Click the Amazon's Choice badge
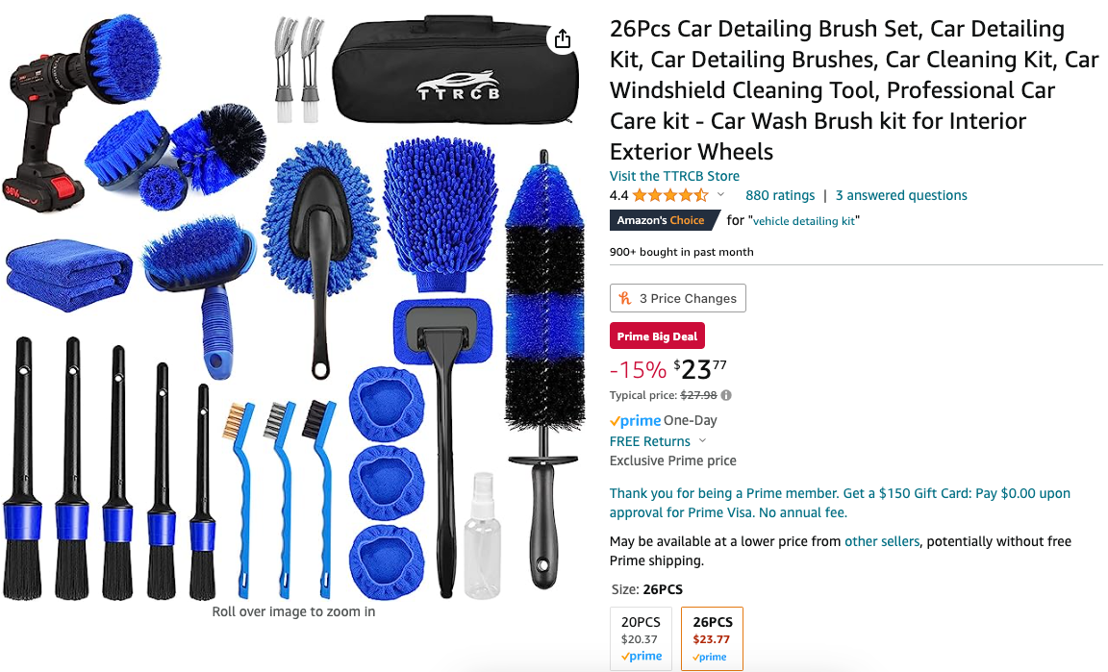Image resolution: width=1108 pixels, height=672 pixels. pyautogui.click(x=662, y=220)
